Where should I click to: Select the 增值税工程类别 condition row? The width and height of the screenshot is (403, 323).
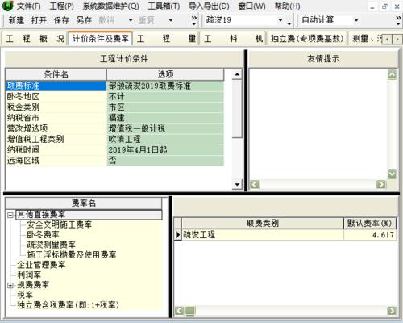[x=56, y=139]
